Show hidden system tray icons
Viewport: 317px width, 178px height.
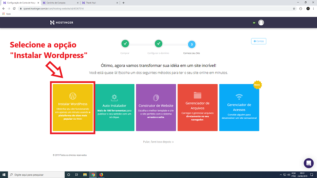point(281,175)
